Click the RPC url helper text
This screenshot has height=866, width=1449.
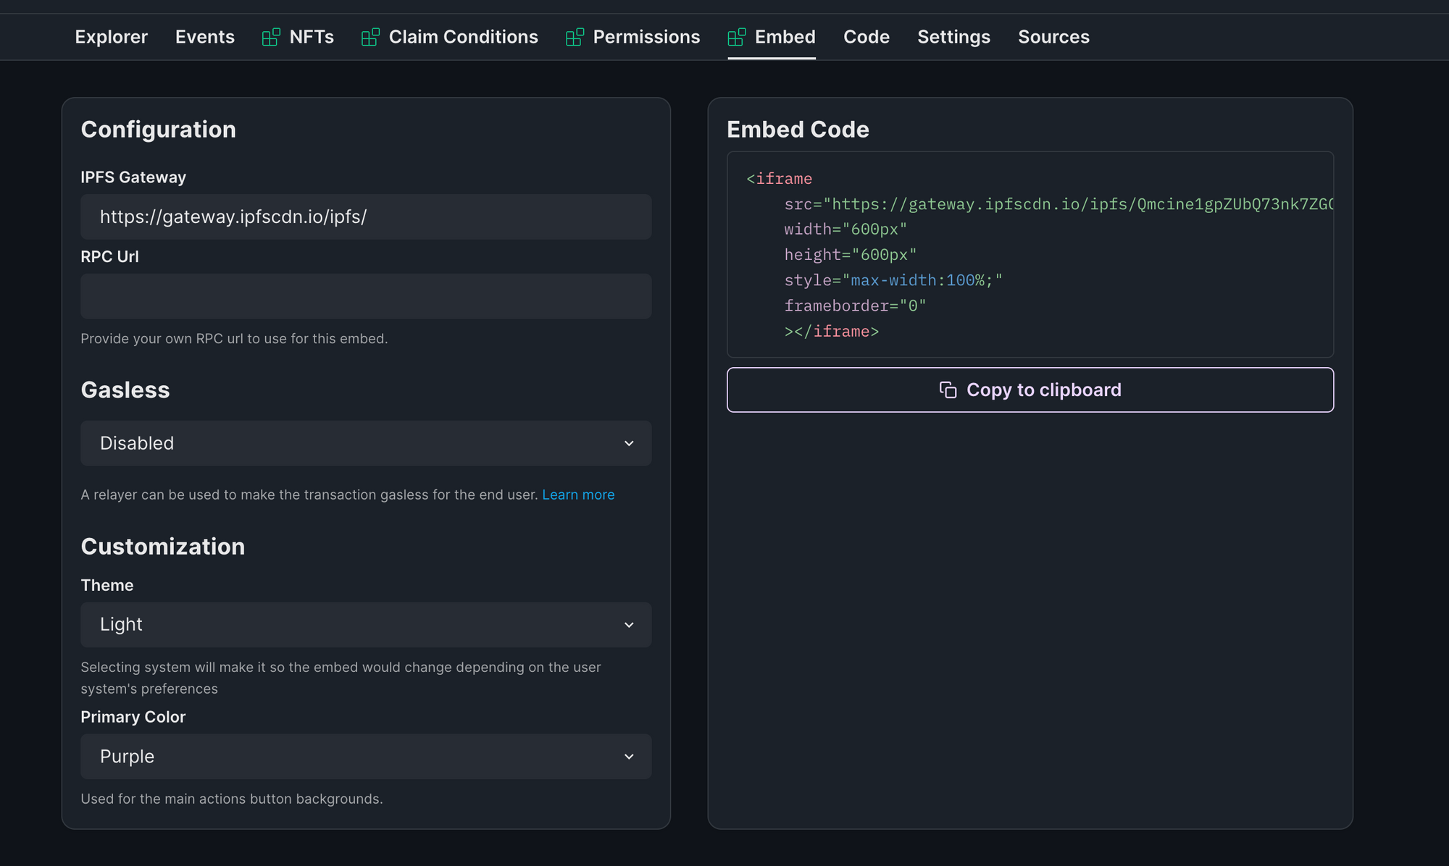[234, 339]
